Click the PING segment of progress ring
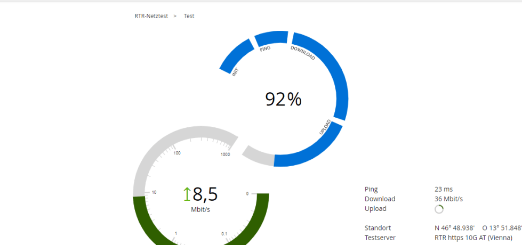Image resolution: width=522 pixels, height=245 pixels. coord(271,39)
